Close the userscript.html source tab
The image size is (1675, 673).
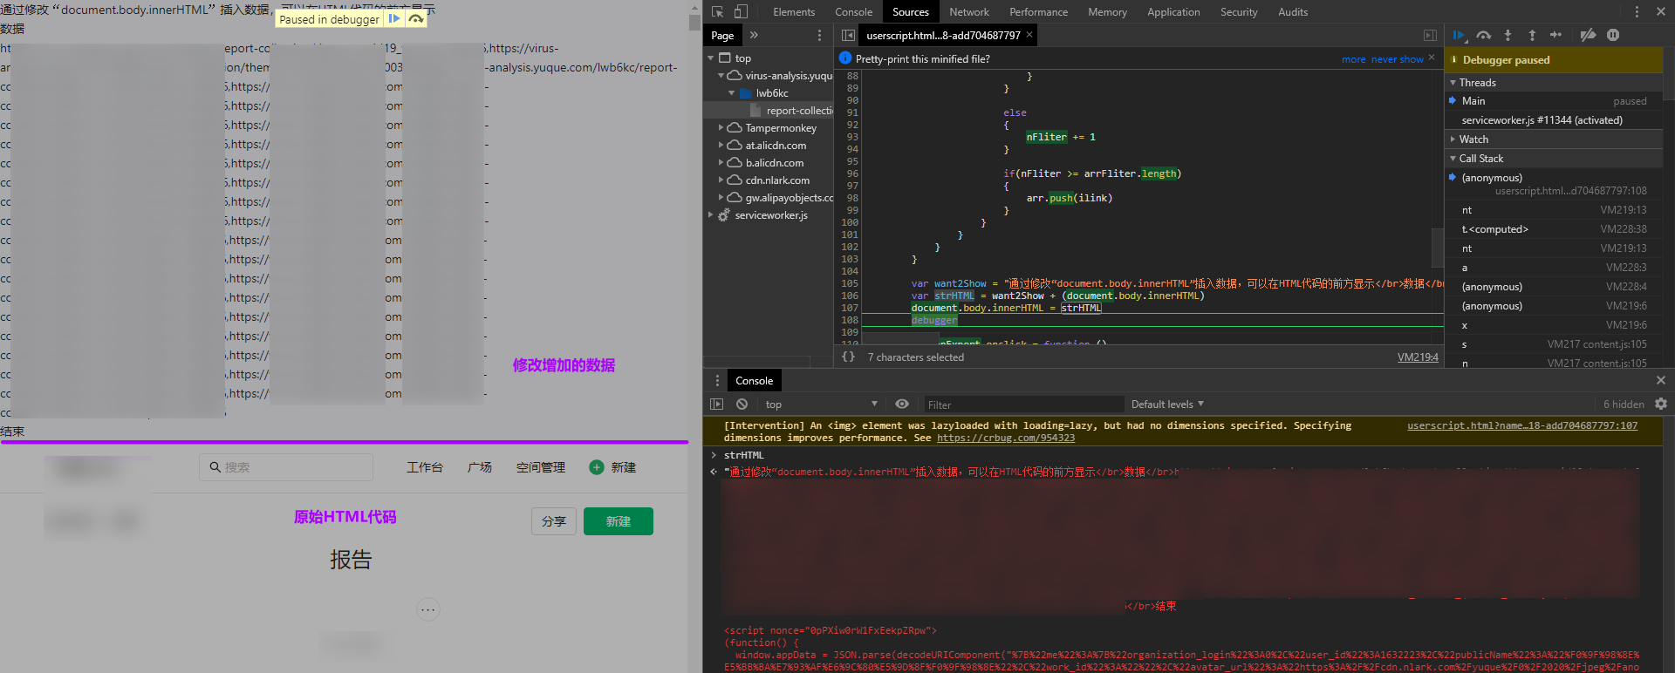pos(1029,35)
